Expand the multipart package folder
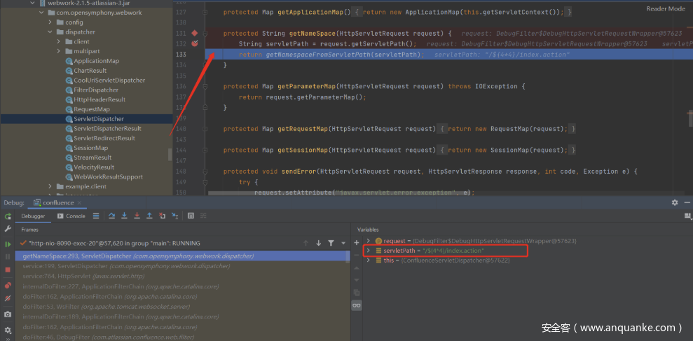Image resolution: width=693 pixels, height=341 pixels. click(59, 51)
